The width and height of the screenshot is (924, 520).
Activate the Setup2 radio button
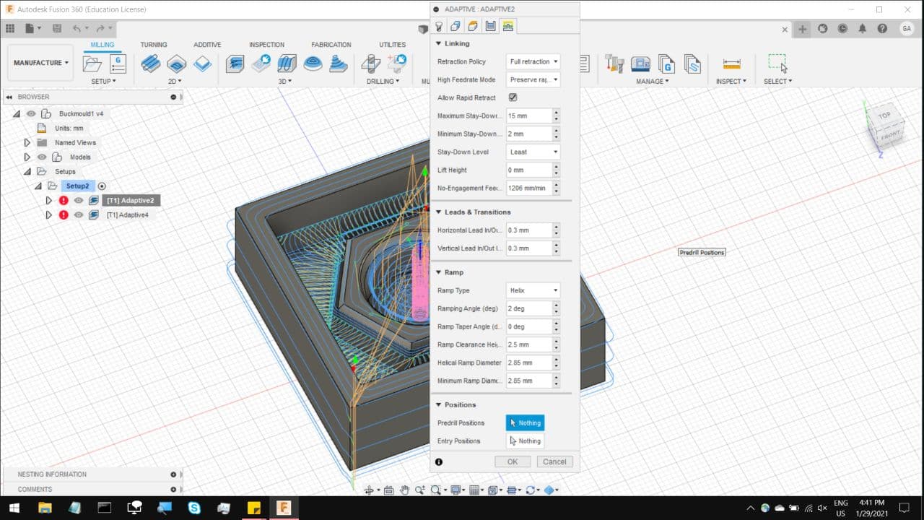click(x=102, y=186)
